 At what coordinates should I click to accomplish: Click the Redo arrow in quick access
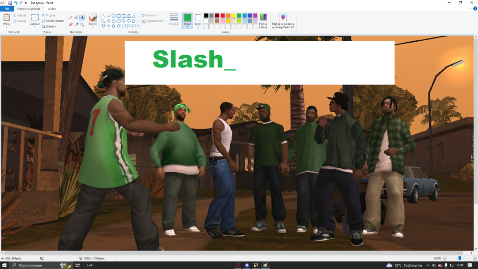tap(21, 3)
